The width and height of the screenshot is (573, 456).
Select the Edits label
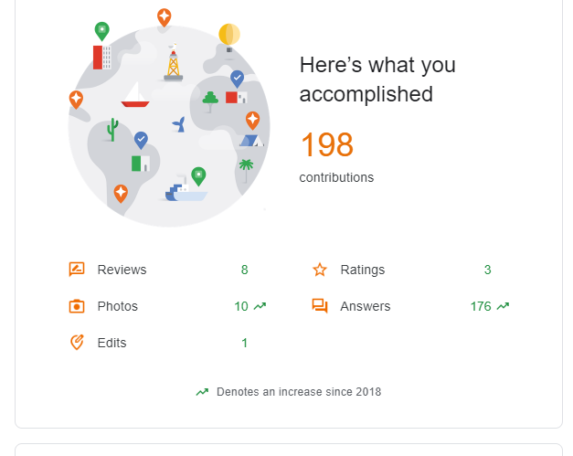tap(111, 343)
